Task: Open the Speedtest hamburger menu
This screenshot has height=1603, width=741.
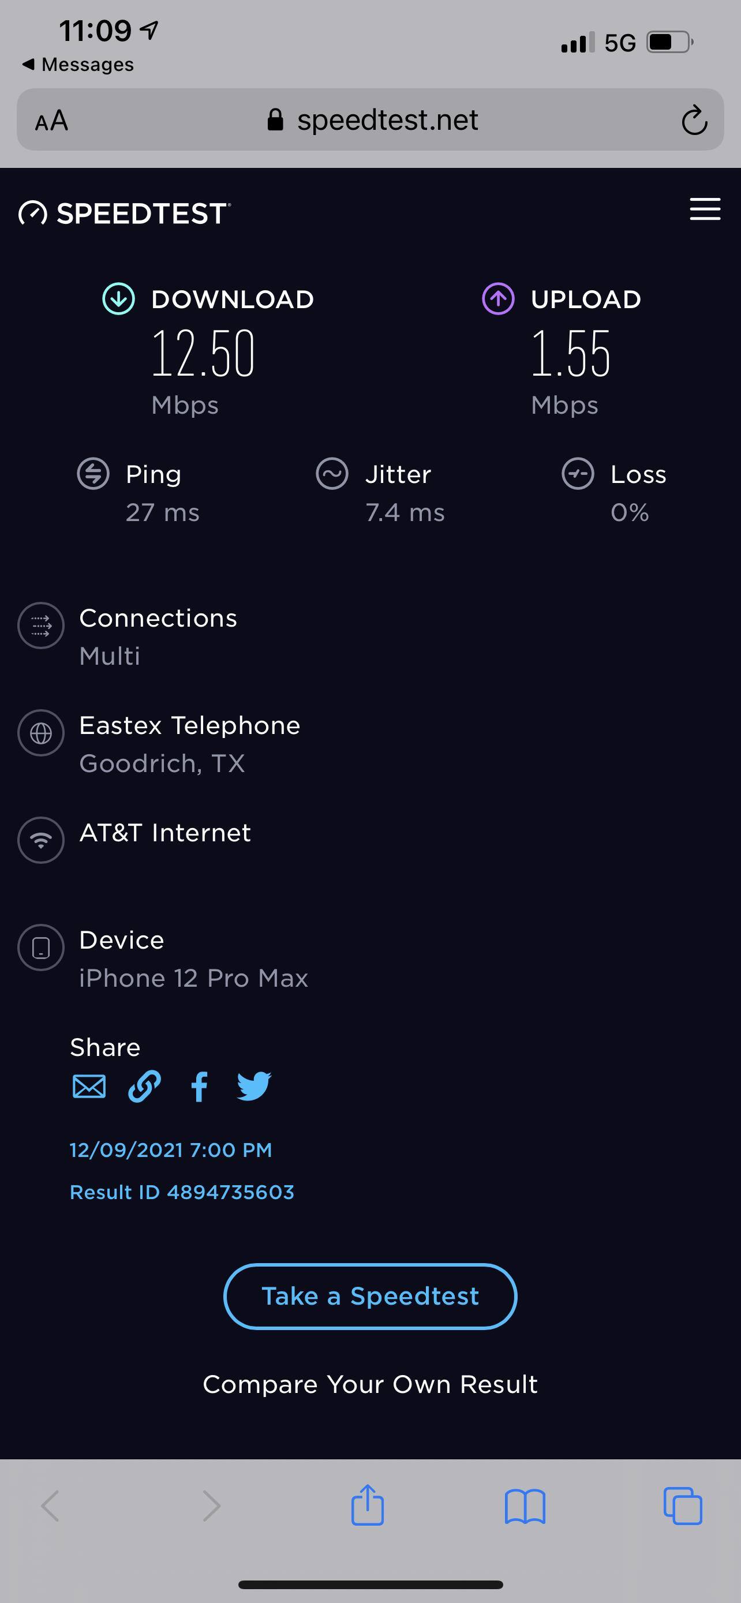Action: (x=705, y=209)
